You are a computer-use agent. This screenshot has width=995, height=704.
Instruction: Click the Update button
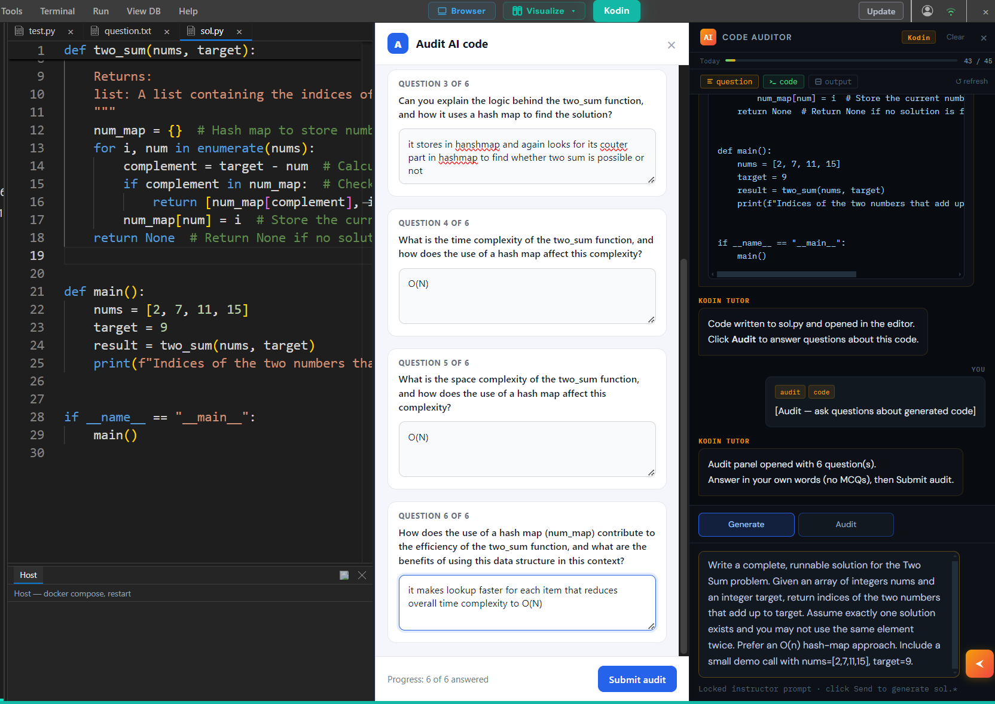tap(881, 11)
